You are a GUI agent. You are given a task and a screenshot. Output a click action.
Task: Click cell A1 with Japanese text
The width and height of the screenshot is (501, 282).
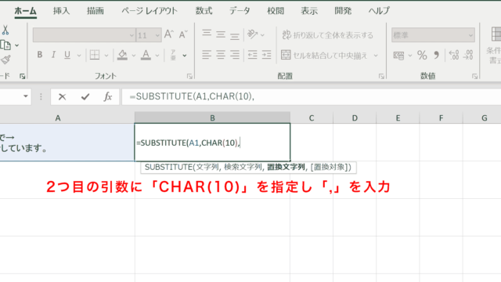tap(67, 143)
